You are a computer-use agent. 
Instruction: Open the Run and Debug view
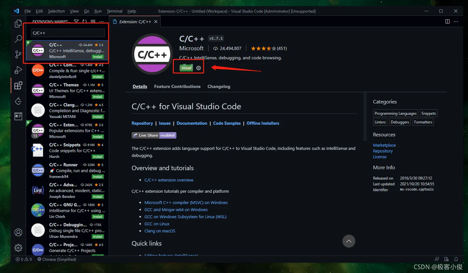(x=18, y=70)
